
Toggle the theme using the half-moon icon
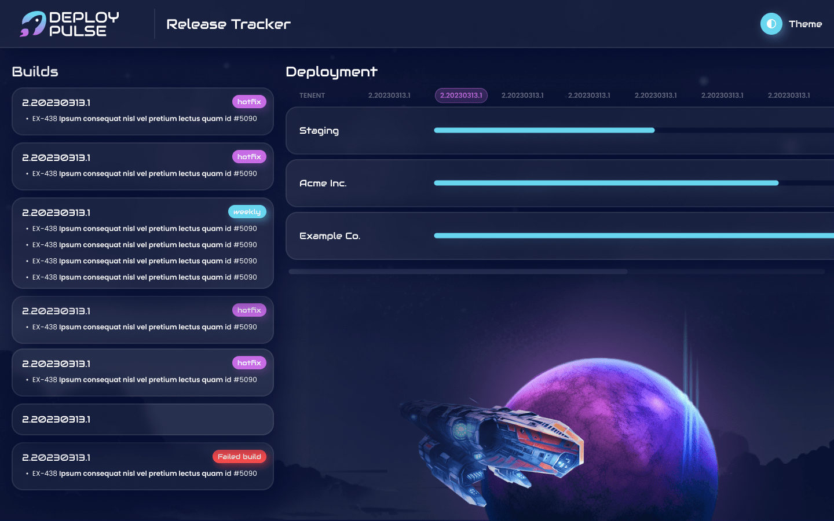pos(771,24)
